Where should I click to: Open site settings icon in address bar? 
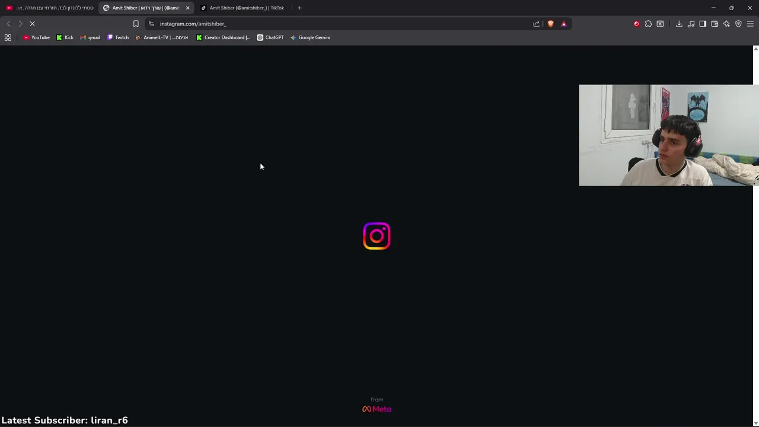pos(151,24)
